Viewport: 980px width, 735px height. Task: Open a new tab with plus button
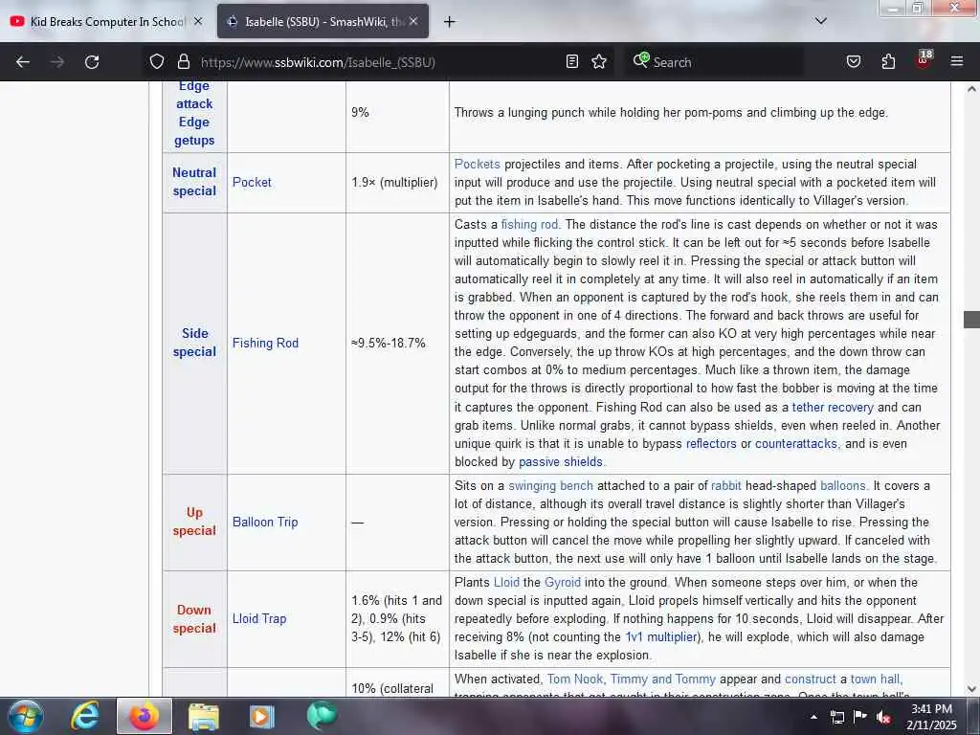(450, 22)
